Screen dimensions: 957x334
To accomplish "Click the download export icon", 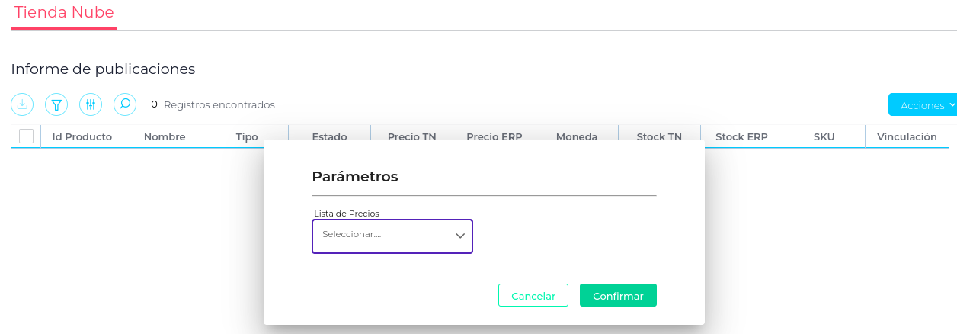I will coord(22,104).
